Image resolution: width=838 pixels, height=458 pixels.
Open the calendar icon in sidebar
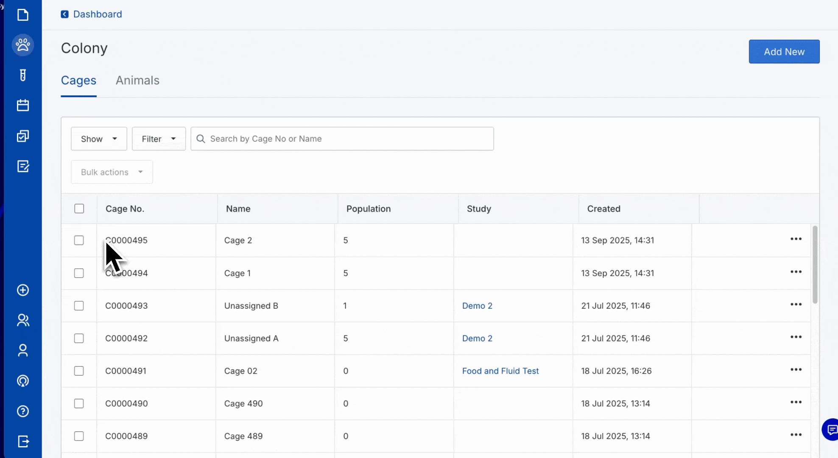coord(23,105)
